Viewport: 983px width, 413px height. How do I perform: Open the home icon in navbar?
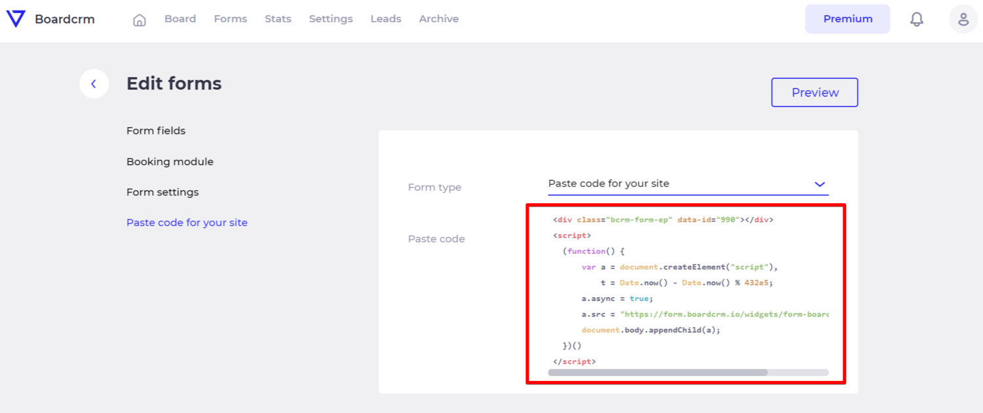140,20
